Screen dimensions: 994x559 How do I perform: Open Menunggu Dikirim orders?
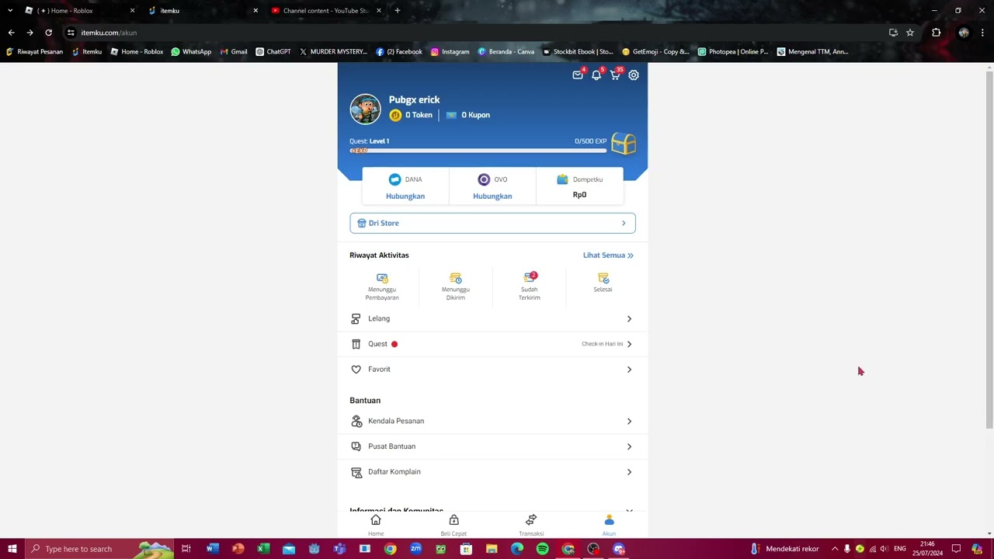click(456, 286)
